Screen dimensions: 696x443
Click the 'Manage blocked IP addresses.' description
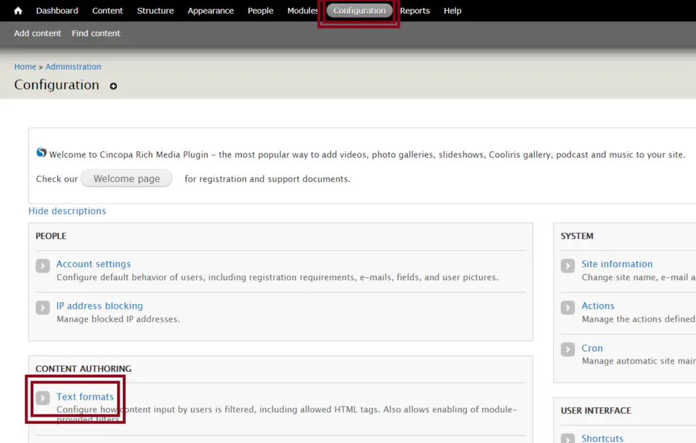tap(118, 319)
